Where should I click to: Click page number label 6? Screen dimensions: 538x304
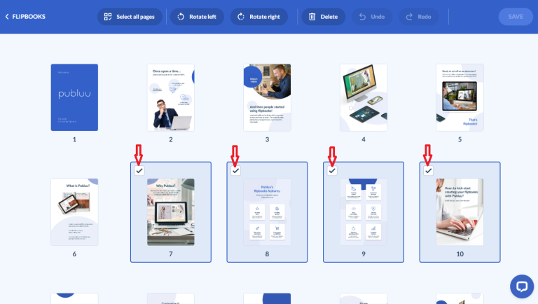point(74,254)
